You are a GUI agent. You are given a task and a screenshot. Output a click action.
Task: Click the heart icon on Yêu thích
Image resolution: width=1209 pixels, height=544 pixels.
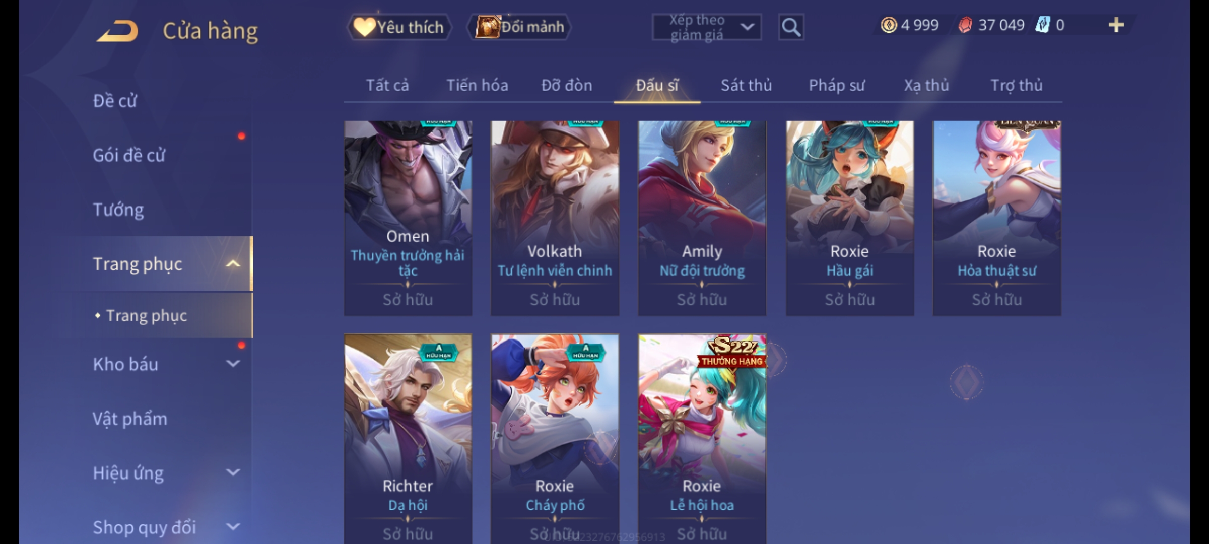point(364,27)
